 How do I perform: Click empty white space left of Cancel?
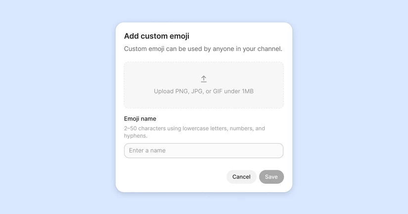175,177
